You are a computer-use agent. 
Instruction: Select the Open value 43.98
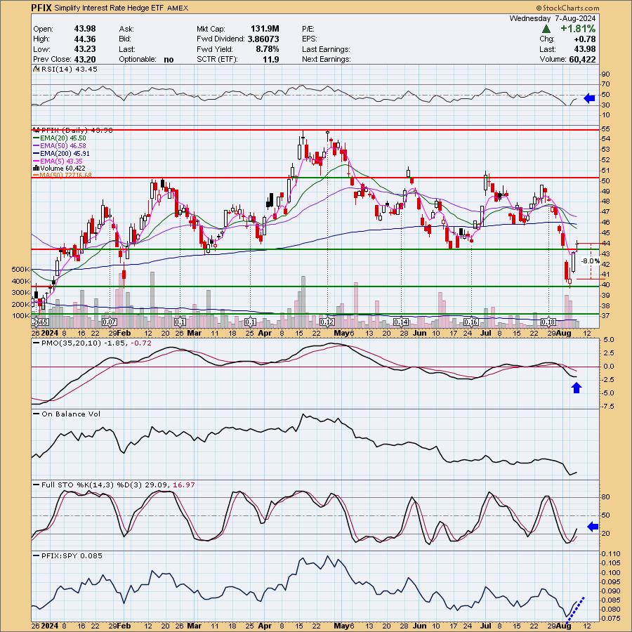point(85,29)
